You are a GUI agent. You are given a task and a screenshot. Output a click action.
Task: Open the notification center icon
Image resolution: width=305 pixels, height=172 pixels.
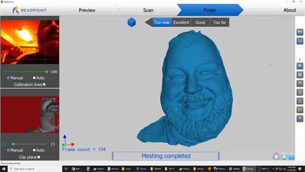point(300,169)
